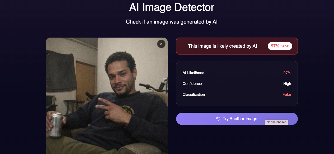This screenshot has width=334, height=154.
Task: Click the uploaded photo preview
Action: pyautogui.click(x=107, y=96)
